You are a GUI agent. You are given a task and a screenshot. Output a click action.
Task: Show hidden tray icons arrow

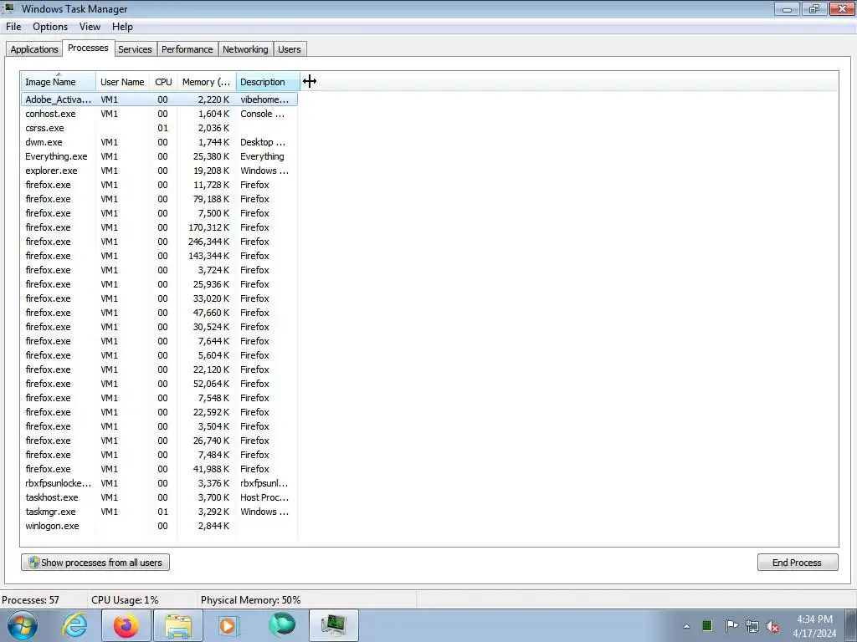tap(686, 626)
